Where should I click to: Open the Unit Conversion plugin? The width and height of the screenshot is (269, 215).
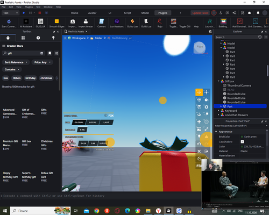256,21
